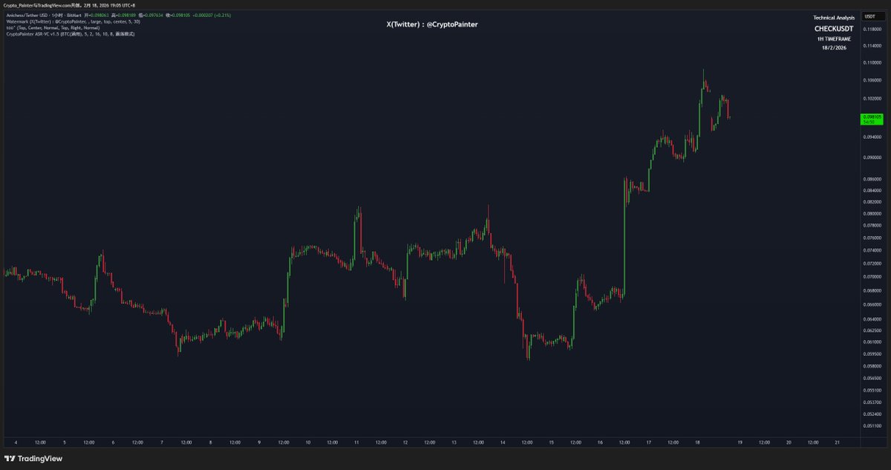The image size is (891, 470).
Task: Select the Watermark indicator legend line
Action: coord(73,22)
